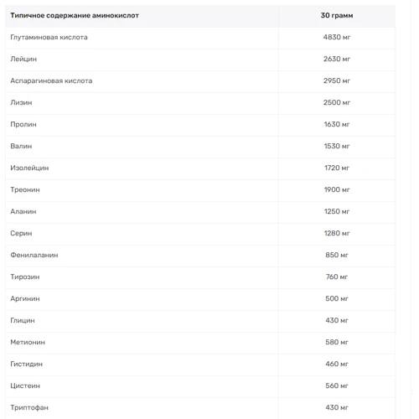Select the 'Триптофан' row label
Image resolution: width=419 pixels, height=419 pixels.
coord(29,407)
